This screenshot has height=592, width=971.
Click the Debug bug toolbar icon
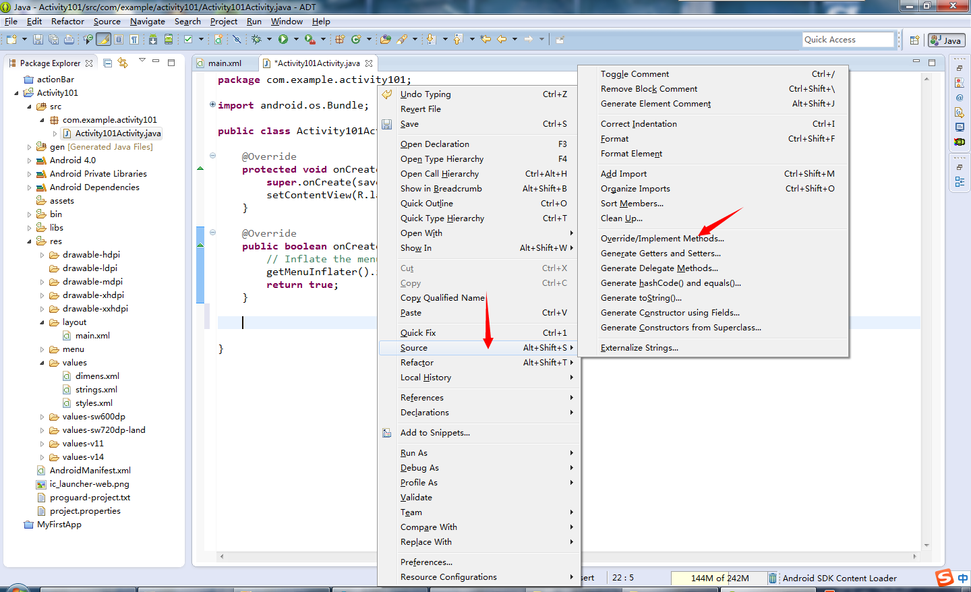pyautogui.click(x=256, y=40)
